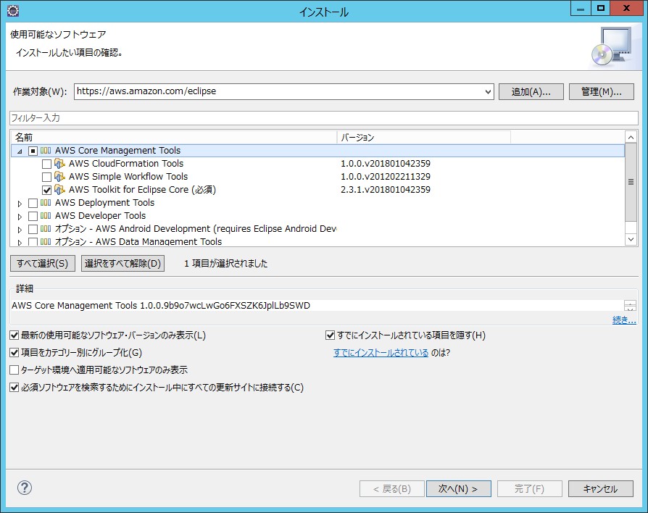This screenshot has height=513, width=648.
Task: Click the 名前 column header
Action: [174, 137]
